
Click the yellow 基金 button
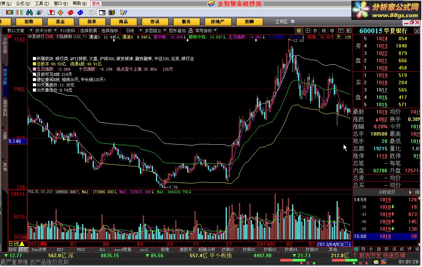[61, 22]
